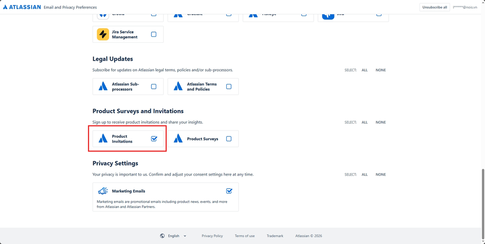Select ALL for Legal Updates
Viewport: 485px width, 244px height.
point(365,70)
